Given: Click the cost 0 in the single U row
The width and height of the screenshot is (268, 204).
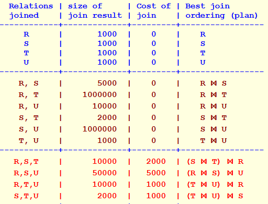Looking at the screenshot, I should 153,62.
